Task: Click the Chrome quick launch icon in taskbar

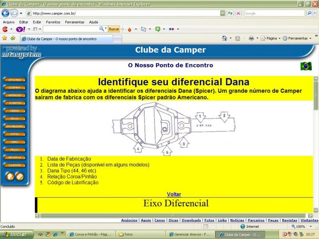Action: coord(48,235)
